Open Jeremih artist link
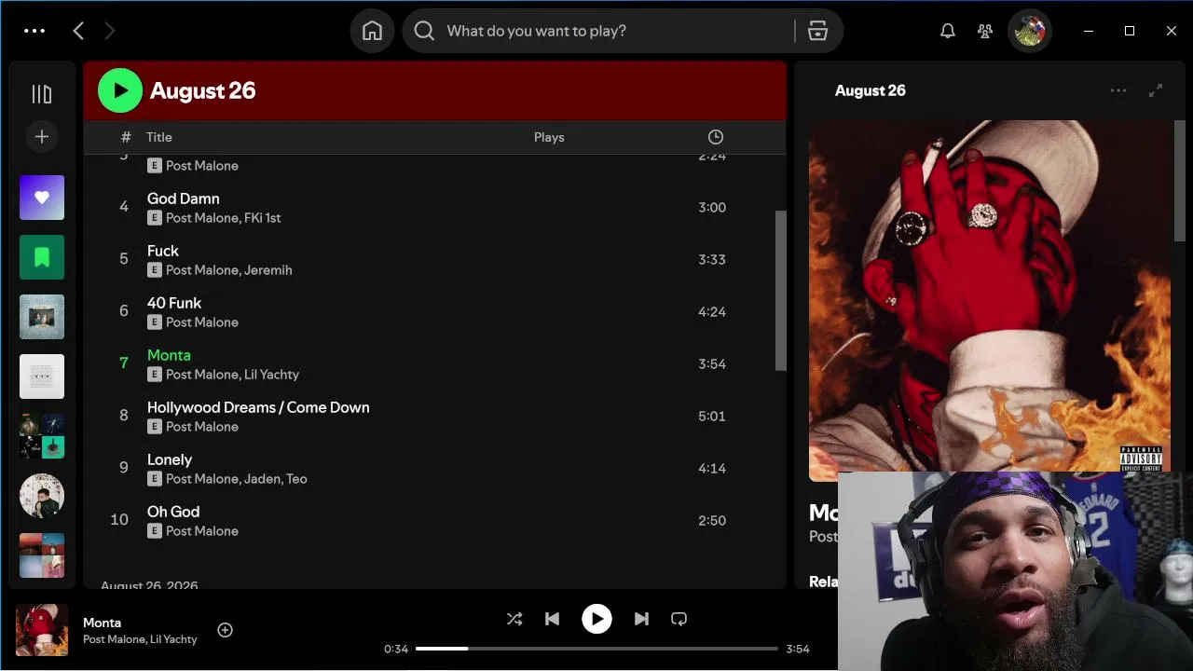Viewport: 1193px width, 671px height. (x=267, y=270)
